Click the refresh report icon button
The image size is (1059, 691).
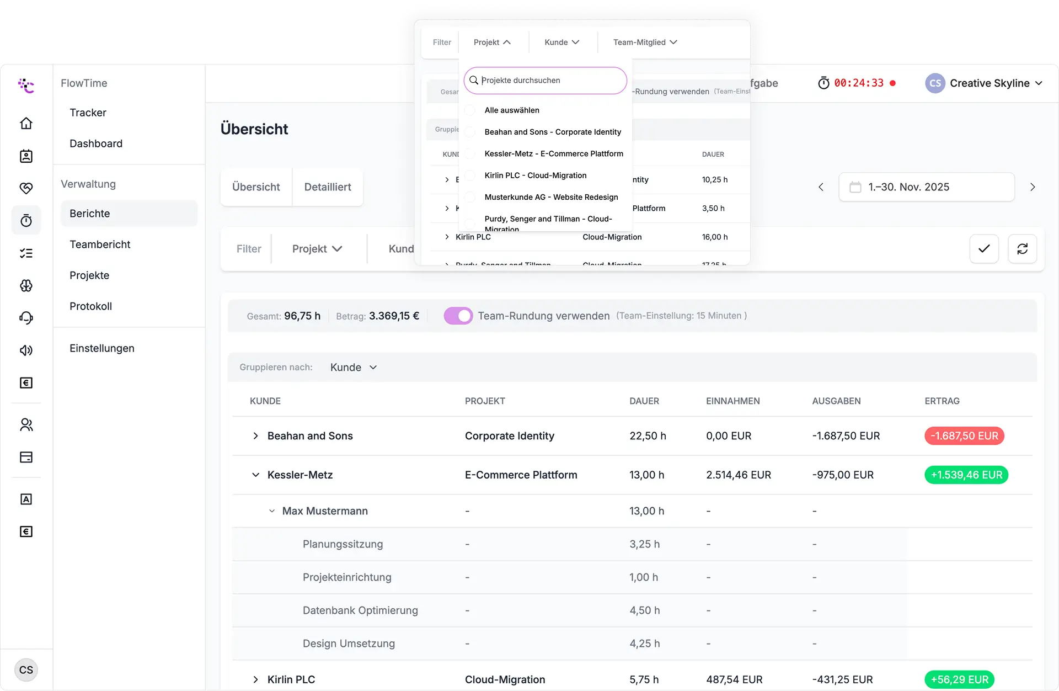[1022, 249]
